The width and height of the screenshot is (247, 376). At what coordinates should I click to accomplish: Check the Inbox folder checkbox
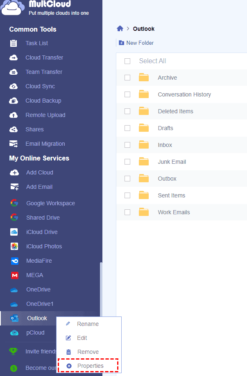pyautogui.click(x=127, y=145)
